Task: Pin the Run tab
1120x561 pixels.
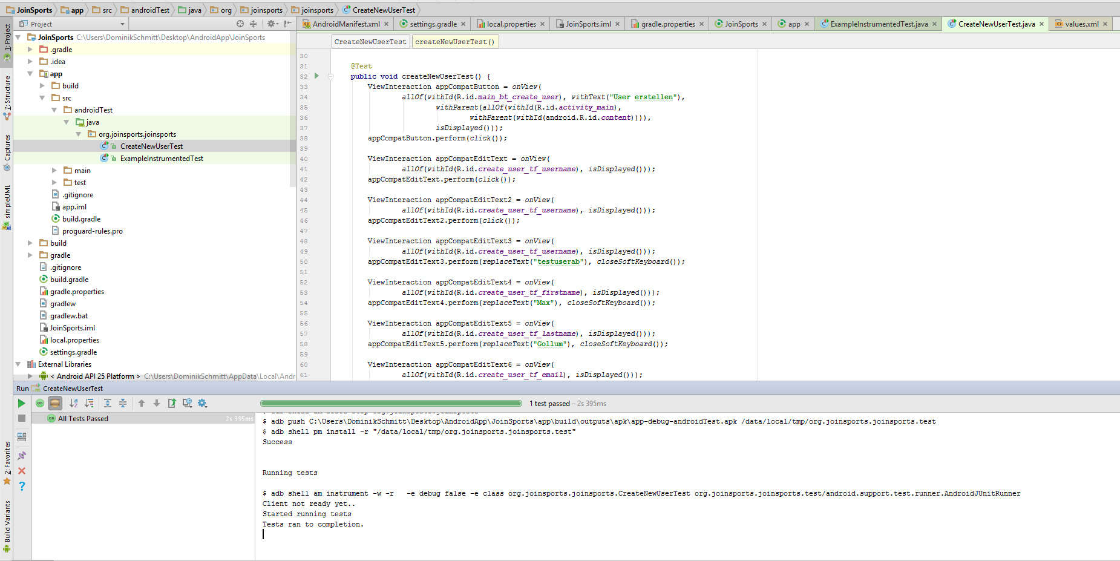Action: click(22, 456)
